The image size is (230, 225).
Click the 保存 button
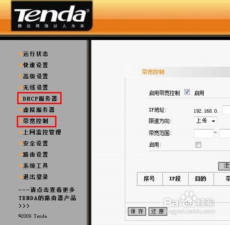point(137,212)
